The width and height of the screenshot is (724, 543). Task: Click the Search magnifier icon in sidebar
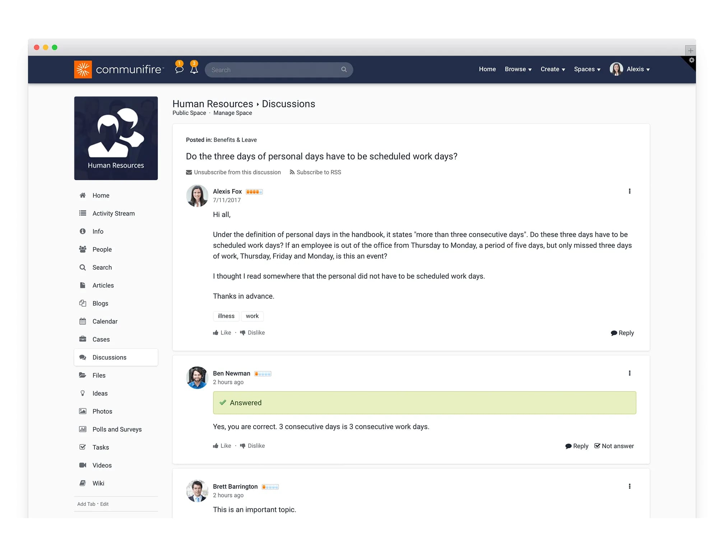(83, 268)
